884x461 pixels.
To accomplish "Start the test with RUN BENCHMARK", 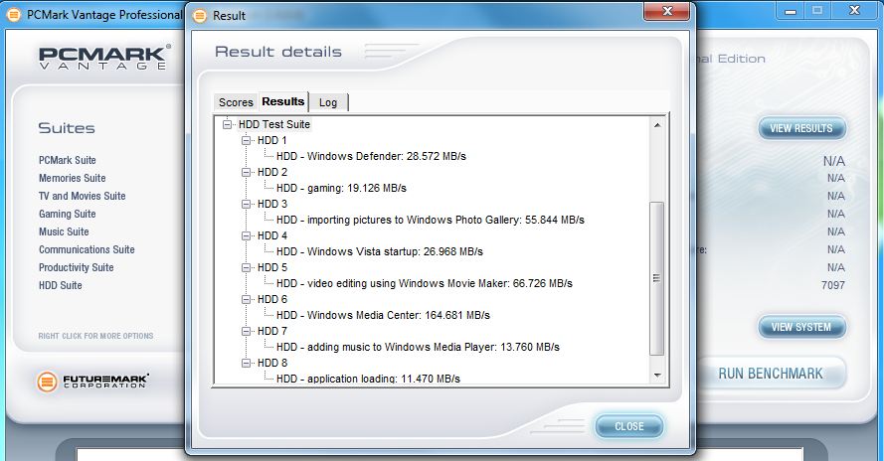I will click(x=770, y=374).
